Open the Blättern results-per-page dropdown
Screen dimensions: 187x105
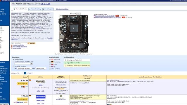pos(20,73)
